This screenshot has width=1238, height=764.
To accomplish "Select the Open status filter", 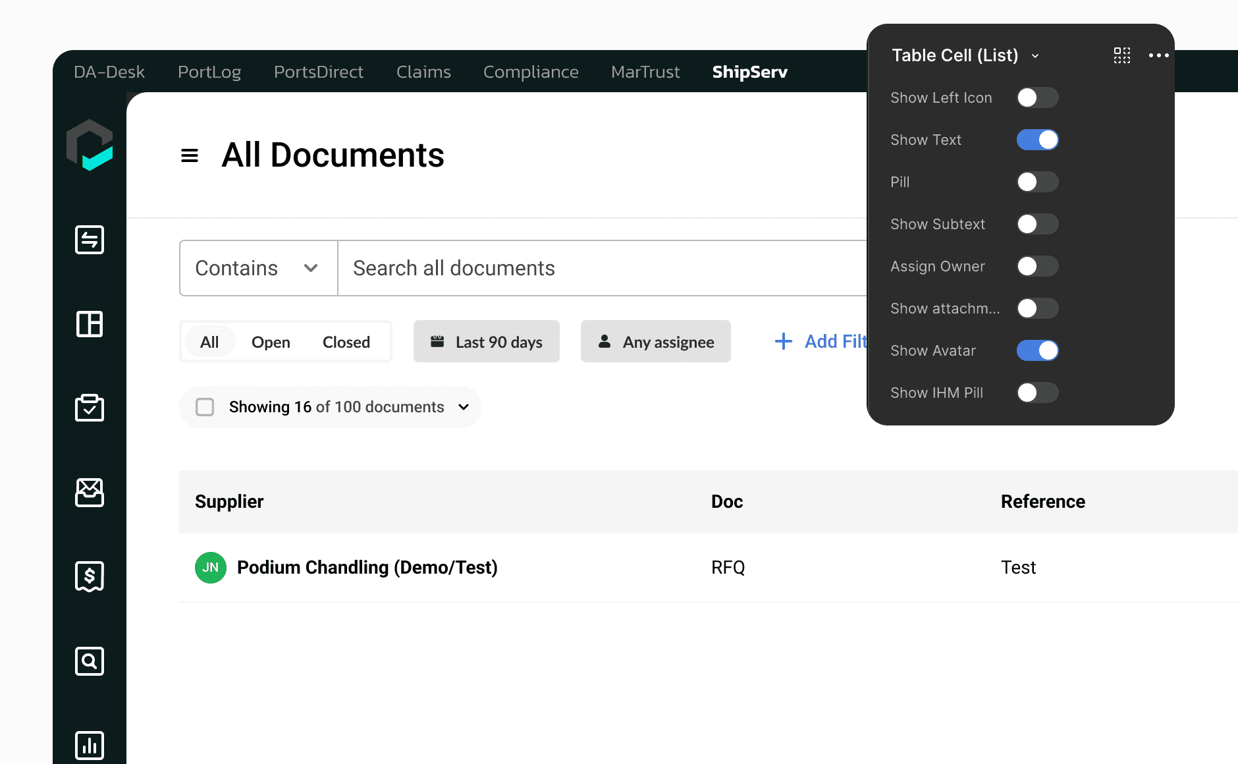I will click(x=271, y=342).
